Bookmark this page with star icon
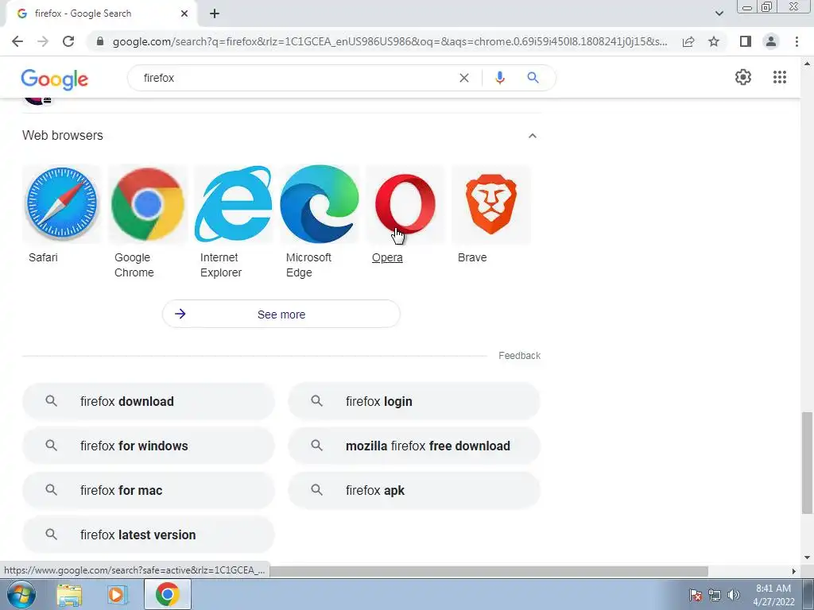This screenshot has width=814, height=610. (714, 41)
